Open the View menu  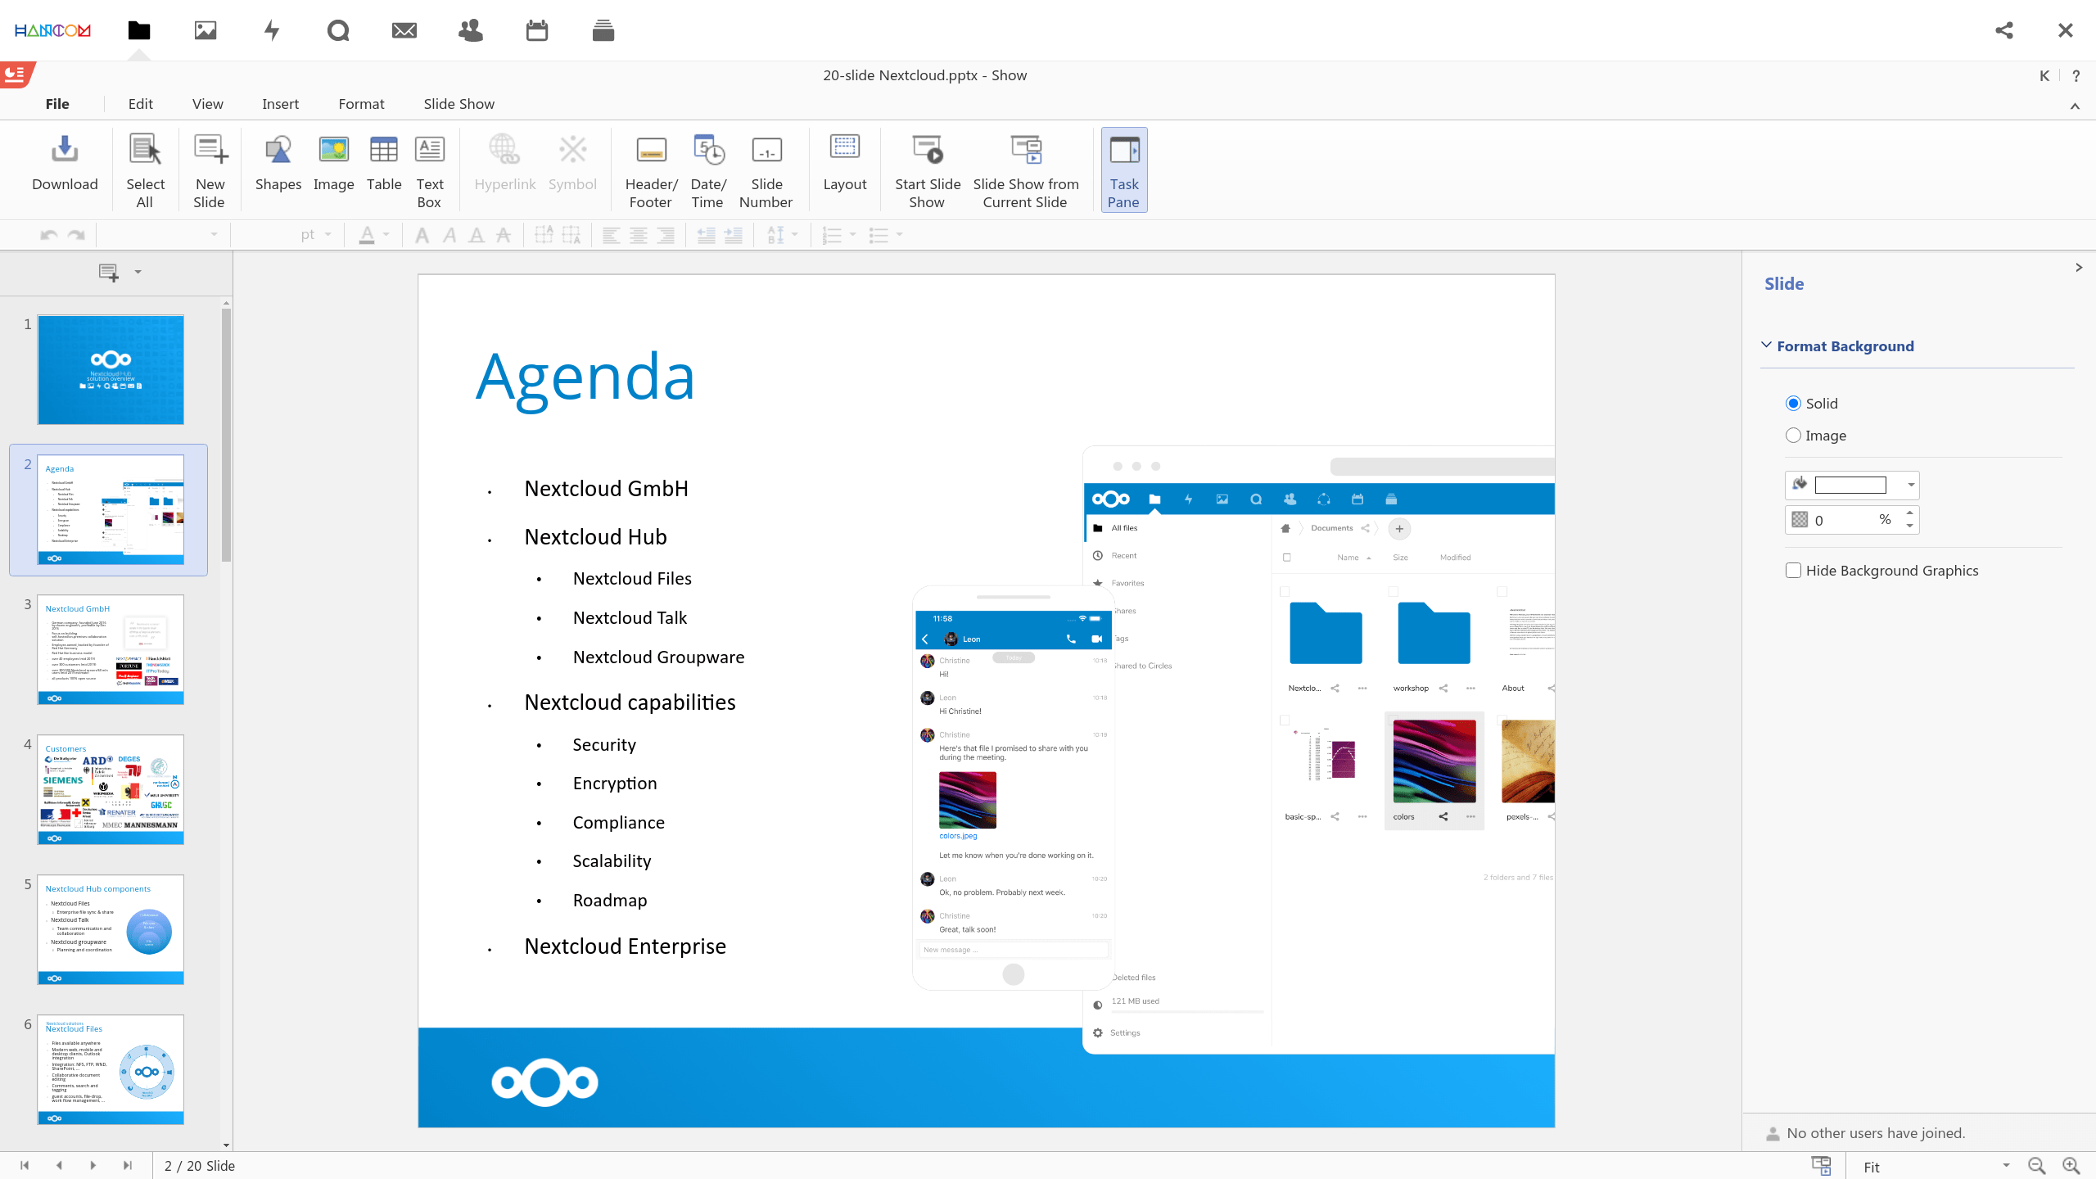pyautogui.click(x=208, y=104)
